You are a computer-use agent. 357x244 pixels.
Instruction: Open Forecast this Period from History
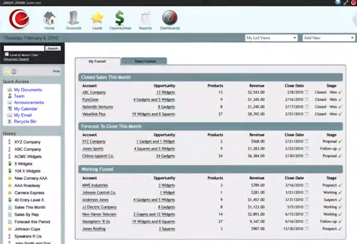[32, 221]
